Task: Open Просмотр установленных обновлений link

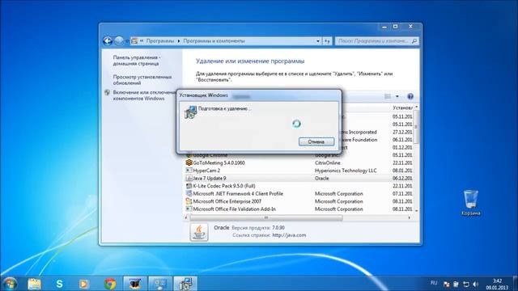Action: coord(142,80)
